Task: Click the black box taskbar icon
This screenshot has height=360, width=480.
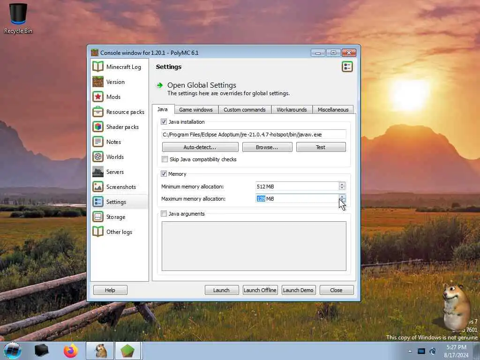Action: pyautogui.click(x=42, y=351)
